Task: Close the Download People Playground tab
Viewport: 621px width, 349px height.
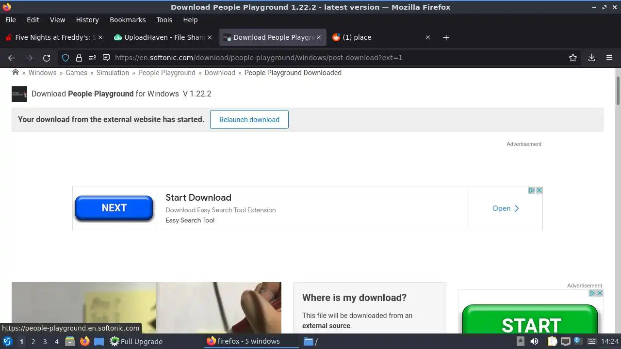Action: click(319, 37)
